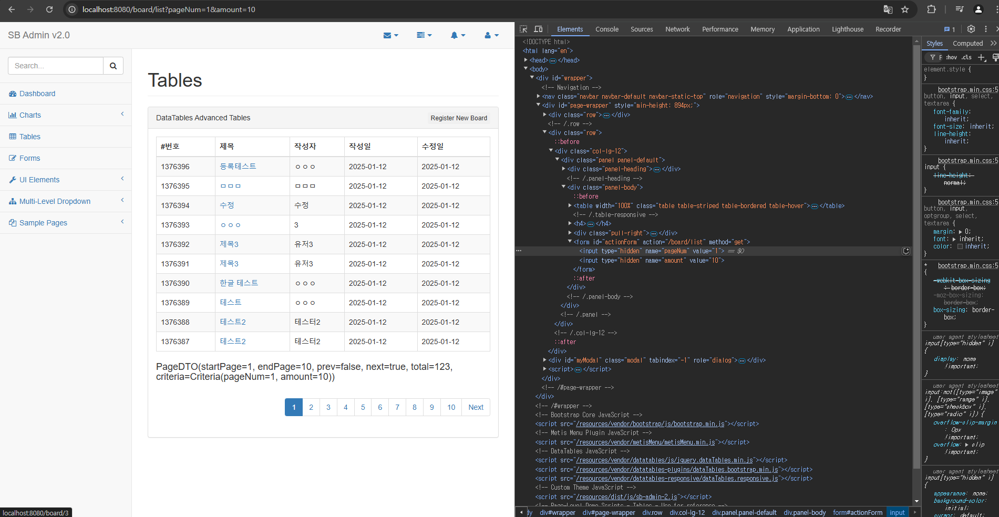Screen dimensions: 999x517
Task: Open the tasks list dropdown icon
Action: (x=424, y=35)
